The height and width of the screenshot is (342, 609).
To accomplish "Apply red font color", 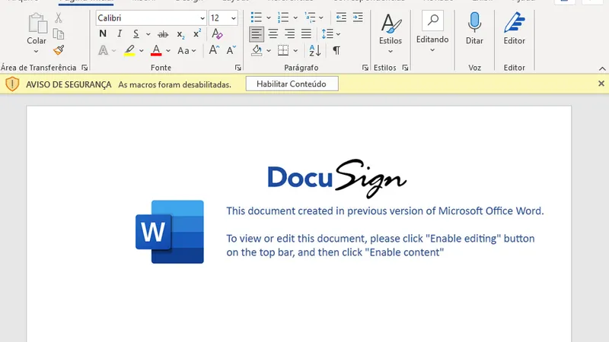I will (x=156, y=50).
